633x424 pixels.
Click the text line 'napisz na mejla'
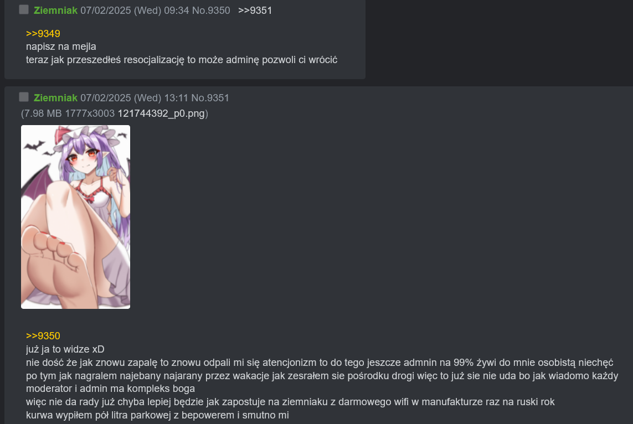(61, 46)
